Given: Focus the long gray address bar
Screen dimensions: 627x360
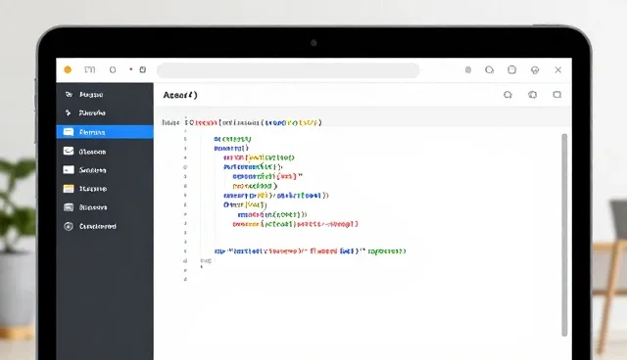Looking at the screenshot, I should click(x=288, y=70).
